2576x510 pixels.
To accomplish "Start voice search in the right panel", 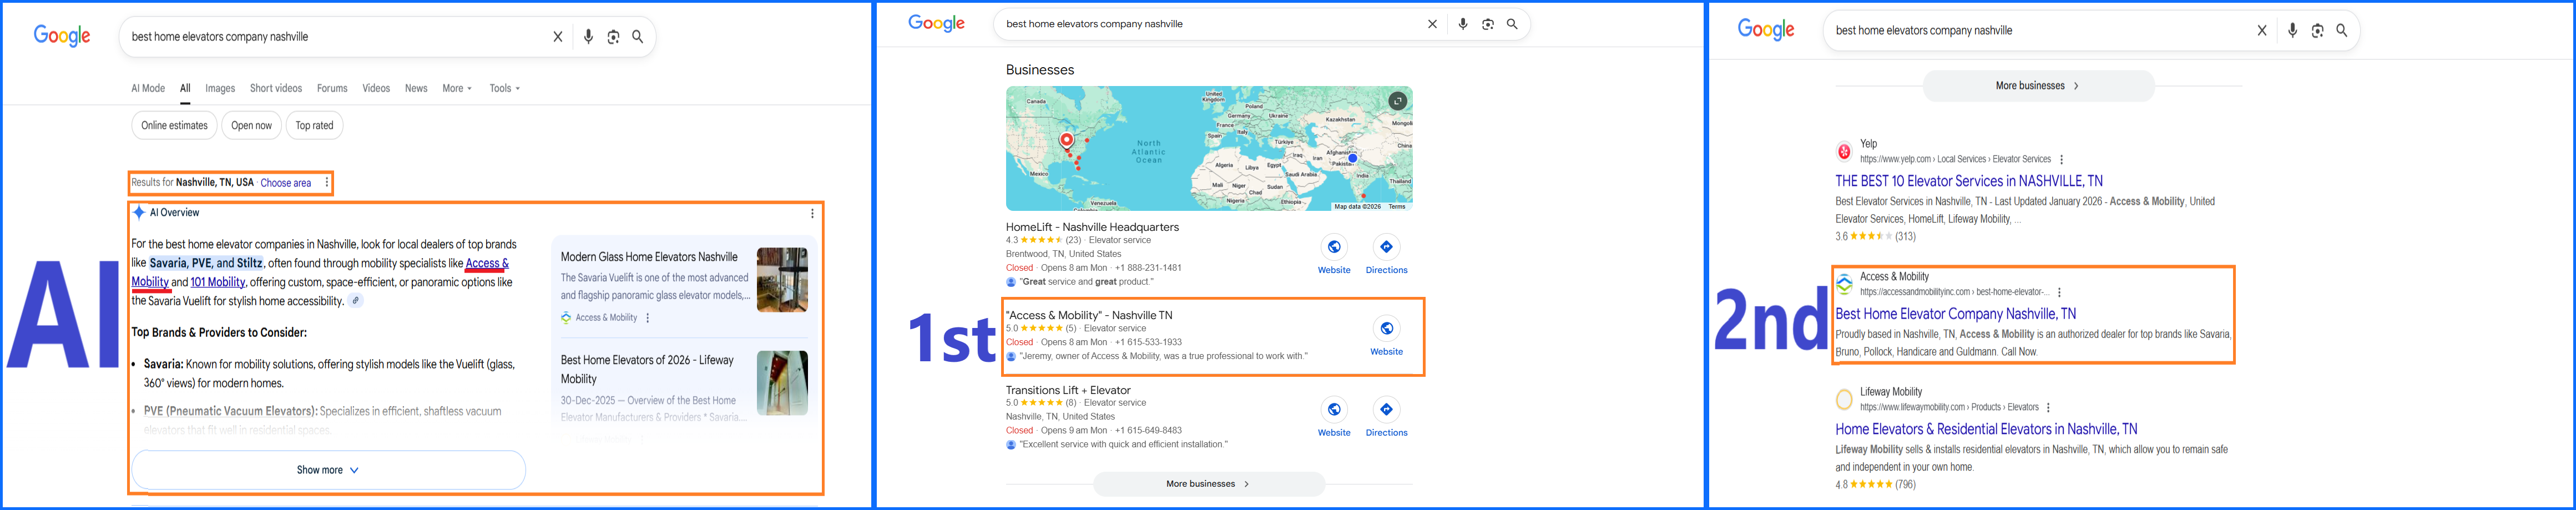I will 2292,31.
